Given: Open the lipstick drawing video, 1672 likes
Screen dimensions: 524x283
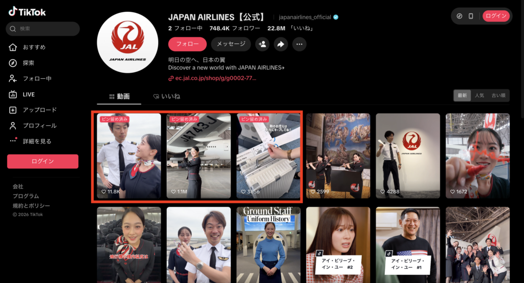Looking at the screenshot, I should click(477, 156).
